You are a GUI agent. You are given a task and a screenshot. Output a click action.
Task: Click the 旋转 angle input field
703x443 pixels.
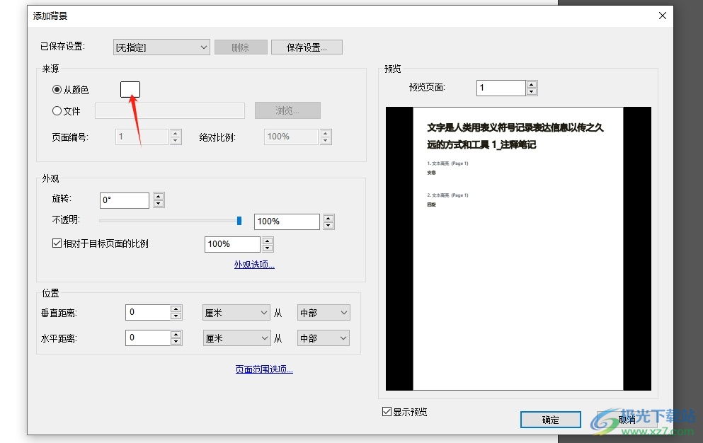[124, 200]
